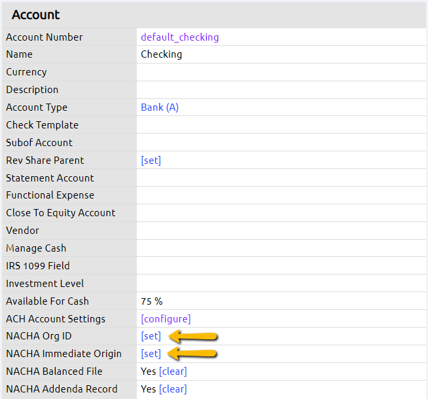Select the 'Checking' name value

click(x=162, y=54)
